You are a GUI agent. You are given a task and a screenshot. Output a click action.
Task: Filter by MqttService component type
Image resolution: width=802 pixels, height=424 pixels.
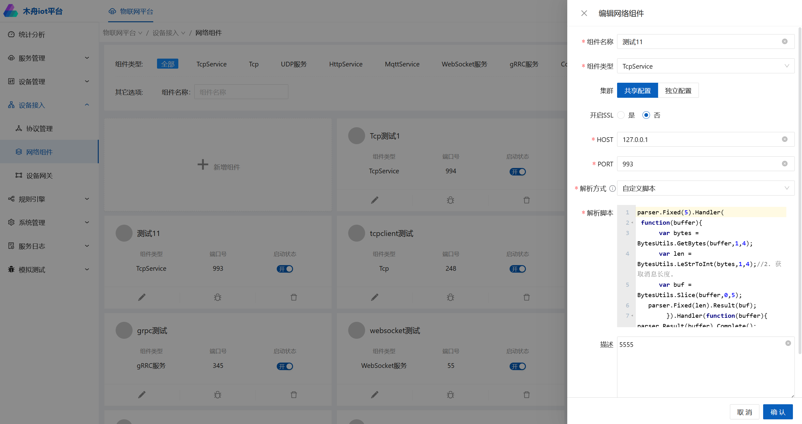[402, 64]
